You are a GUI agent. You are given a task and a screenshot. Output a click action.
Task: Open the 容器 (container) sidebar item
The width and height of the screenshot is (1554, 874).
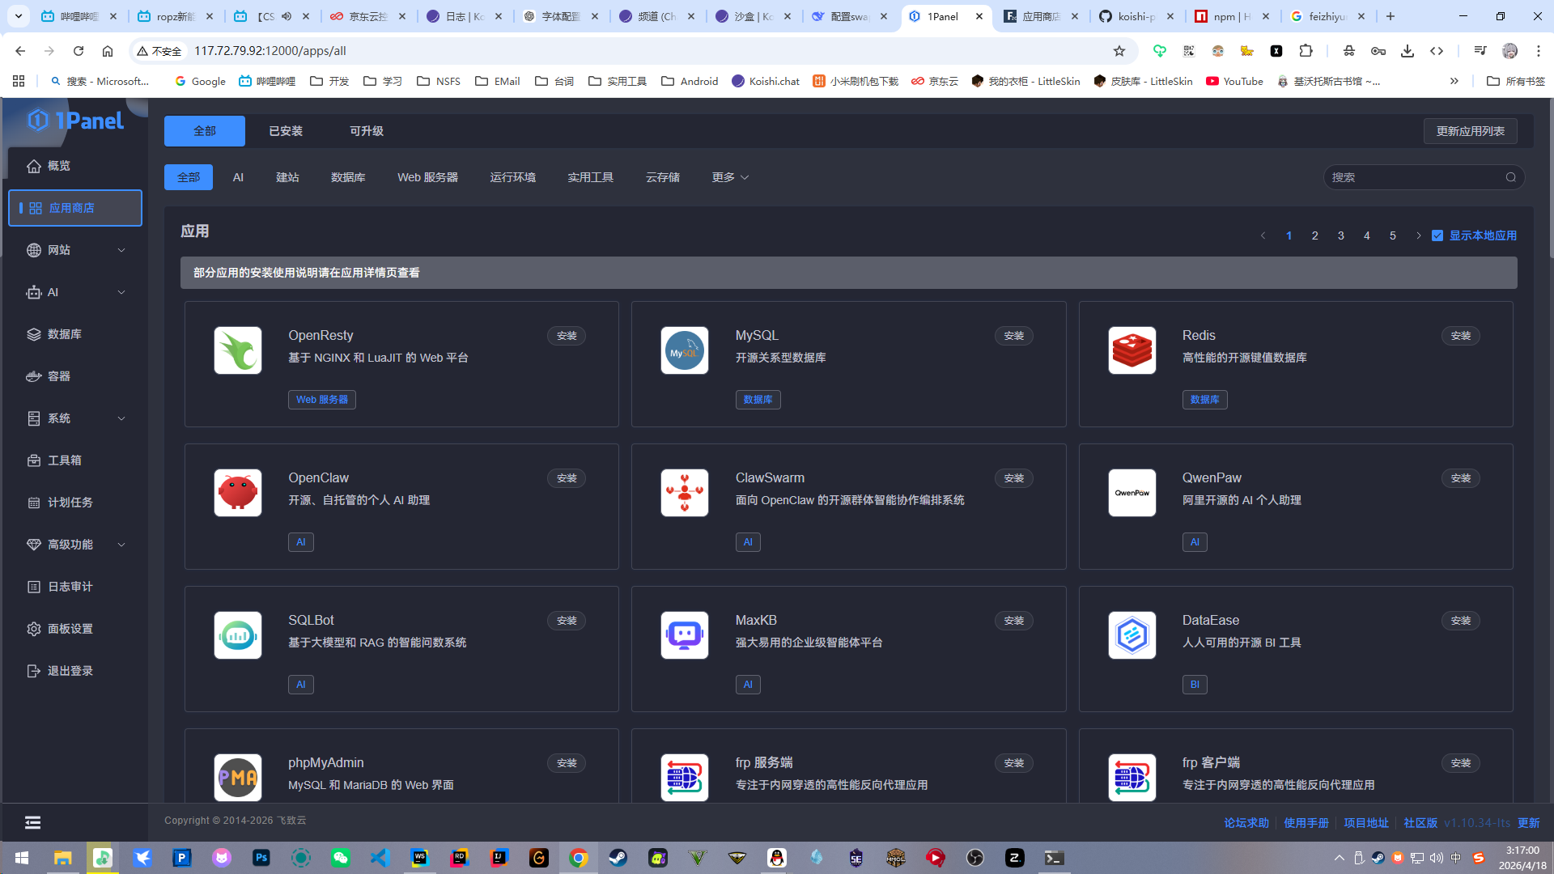point(59,376)
